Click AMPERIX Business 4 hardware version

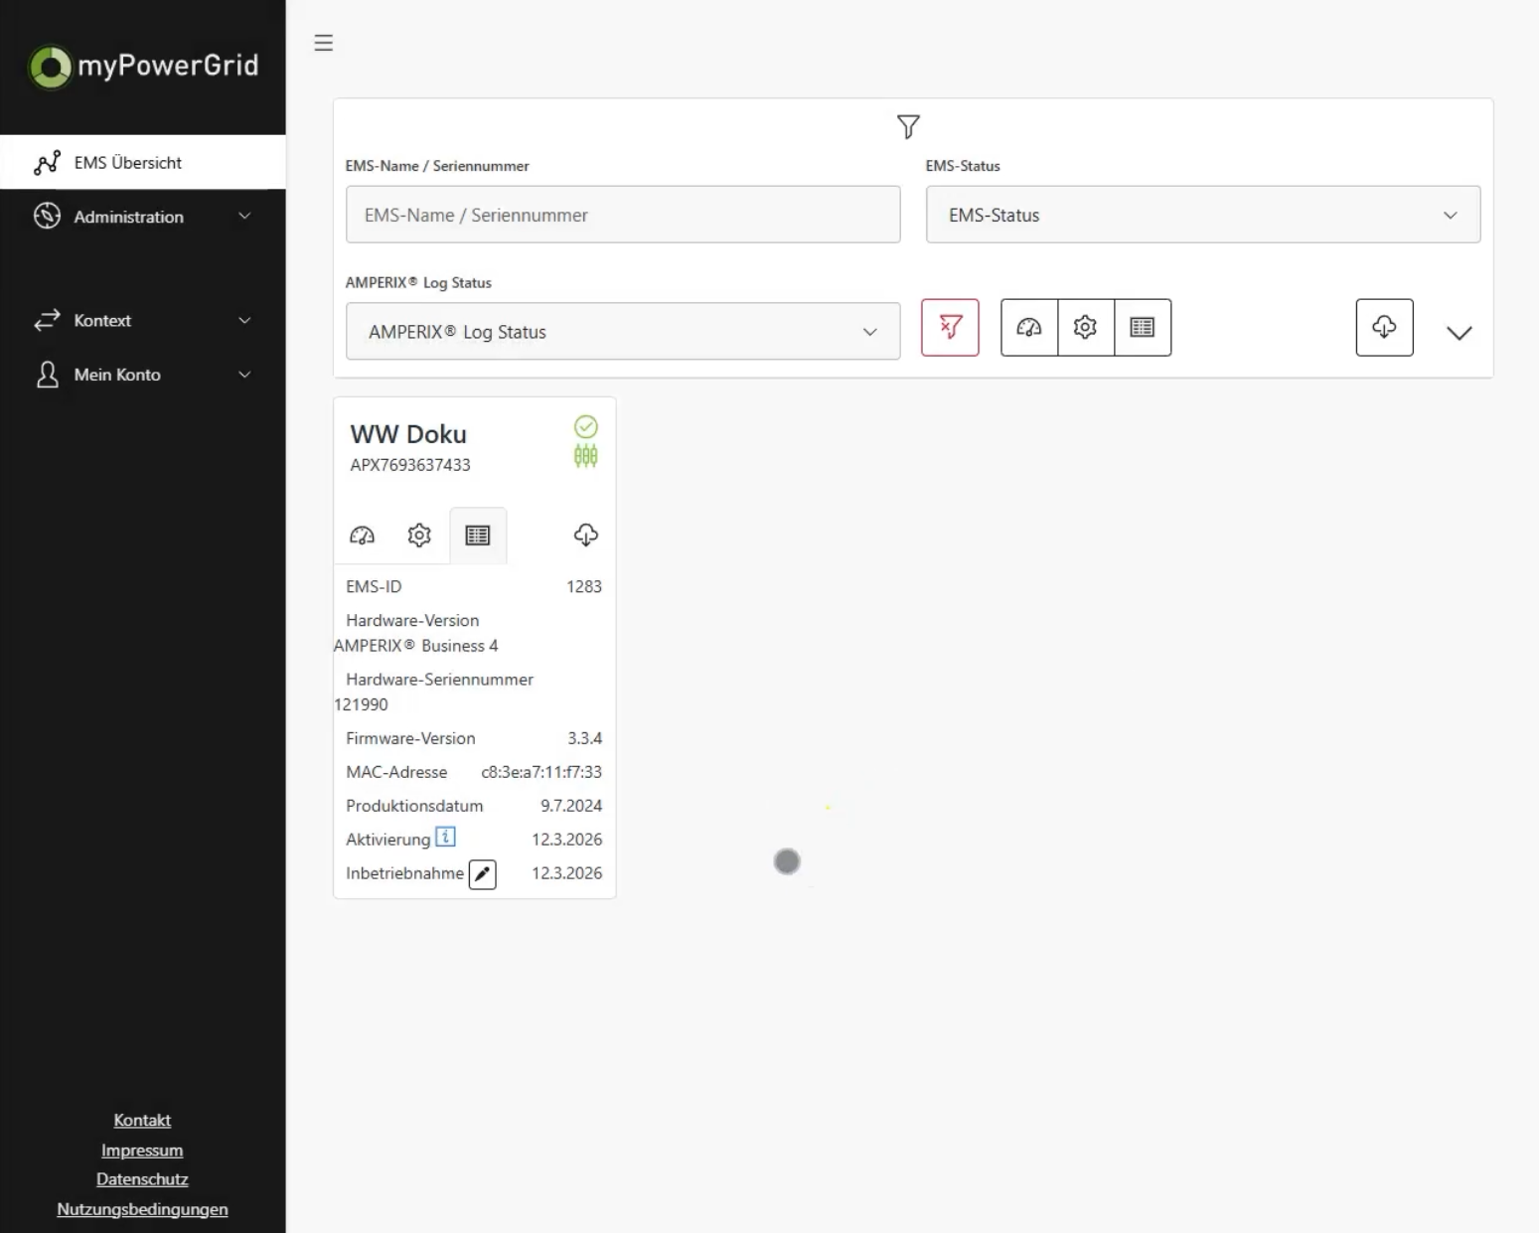tap(416, 646)
